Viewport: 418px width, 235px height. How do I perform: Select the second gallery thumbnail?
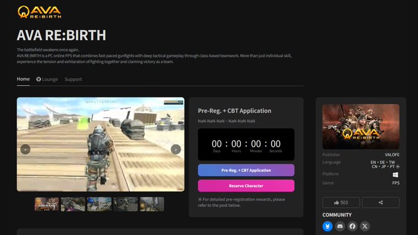(x=73, y=204)
